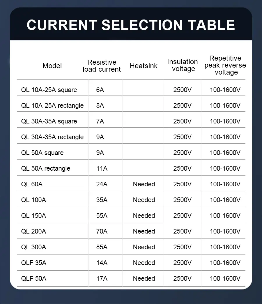Select the QL 30A-35A rectangle model cell

pos(52,137)
